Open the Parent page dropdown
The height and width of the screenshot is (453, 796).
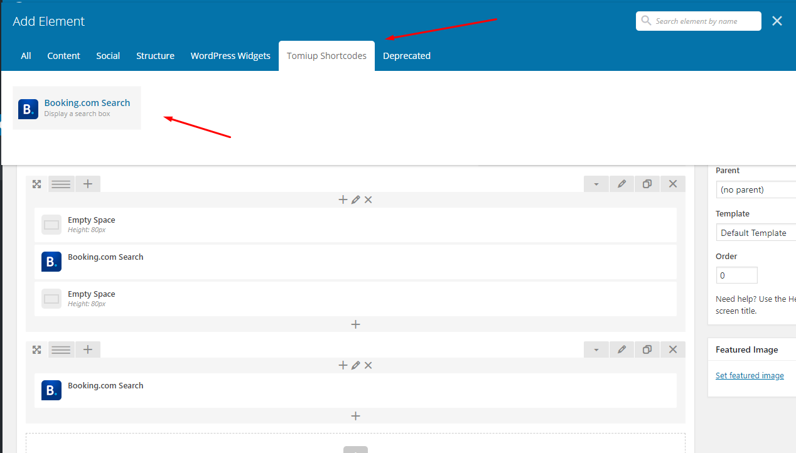tap(756, 189)
